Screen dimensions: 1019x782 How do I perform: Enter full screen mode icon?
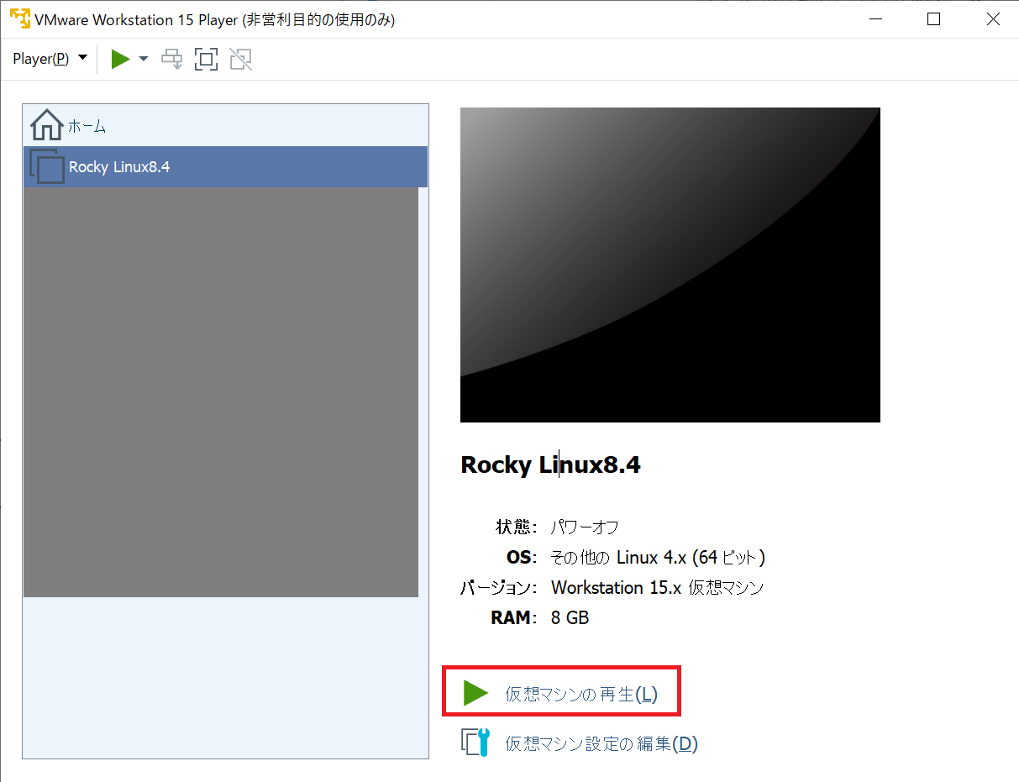(206, 59)
